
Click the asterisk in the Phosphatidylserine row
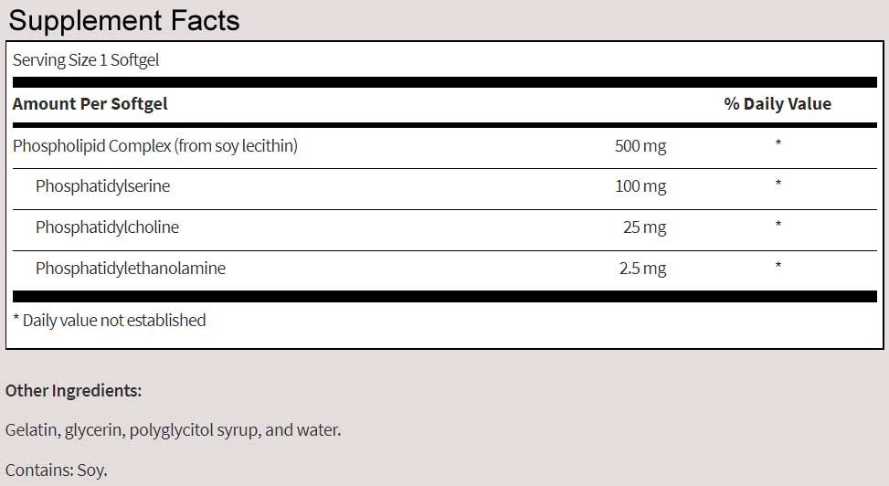click(778, 186)
